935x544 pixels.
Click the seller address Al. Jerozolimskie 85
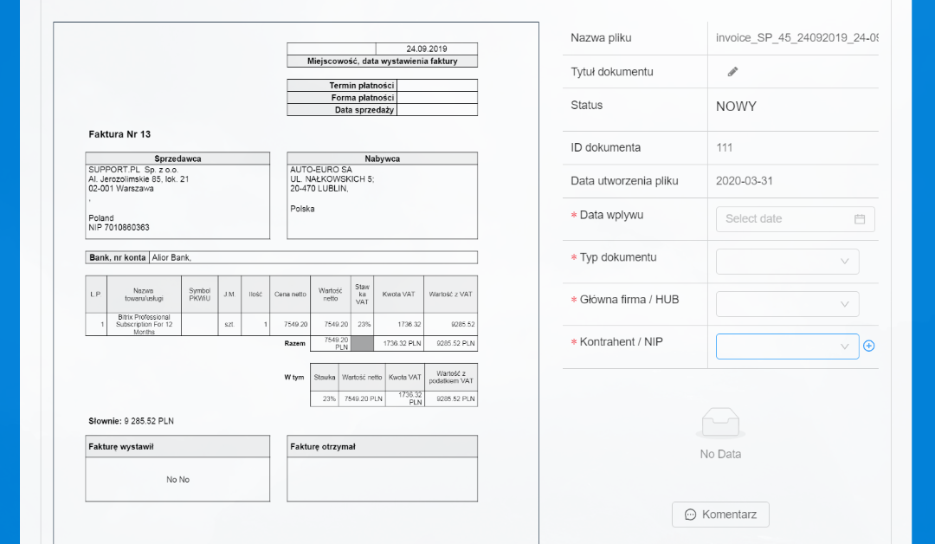tap(139, 179)
